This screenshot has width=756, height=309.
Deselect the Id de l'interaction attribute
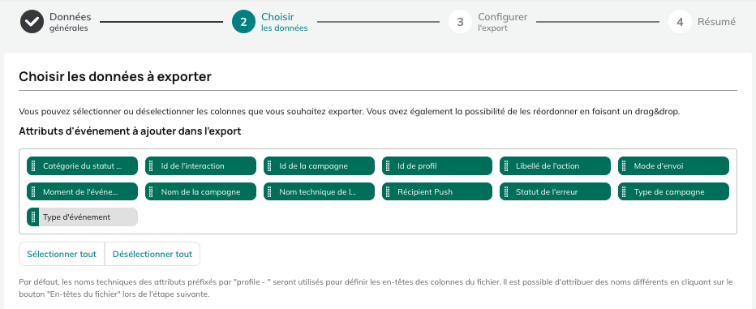(200, 165)
